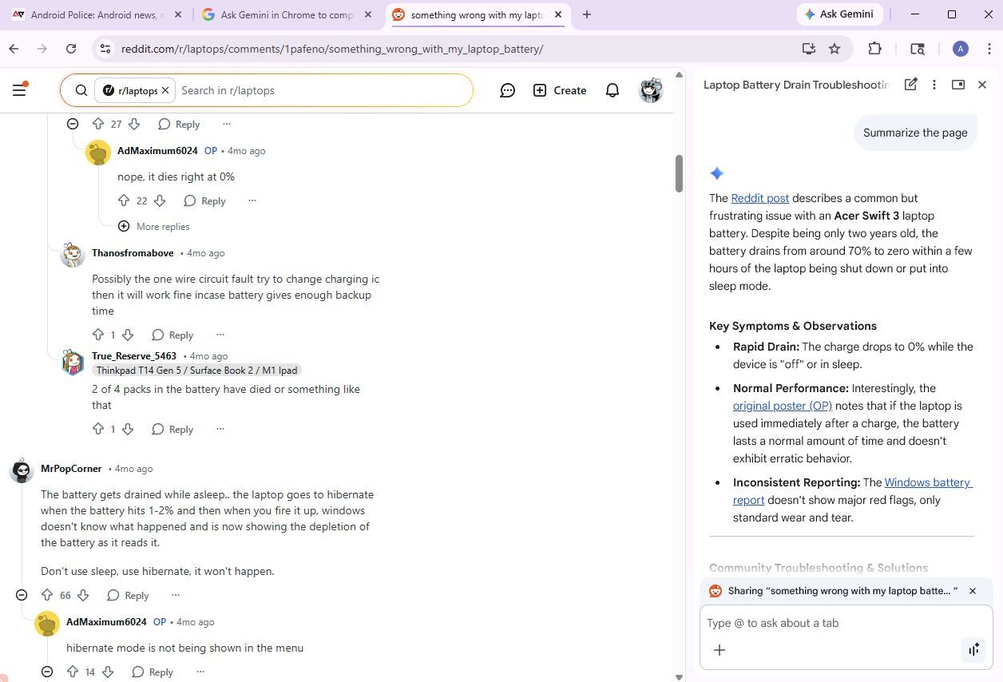
Task: Collapse the thread with 27 votes
Action: [x=73, y=124]
